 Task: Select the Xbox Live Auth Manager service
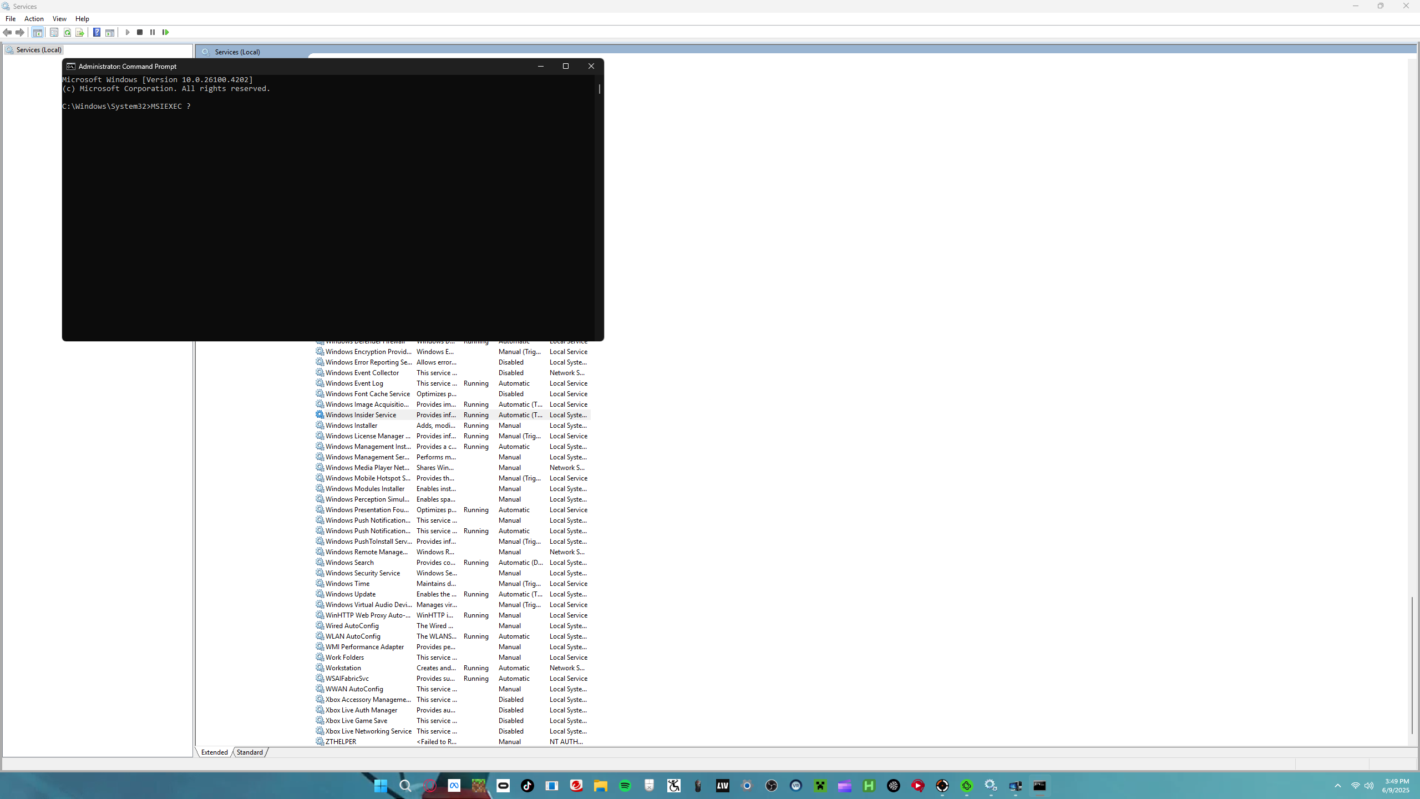coord(361,710)
